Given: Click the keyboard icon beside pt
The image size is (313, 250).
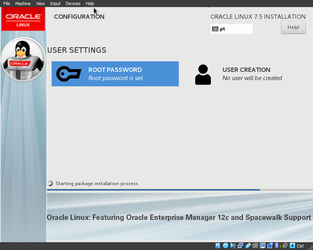Looking at the screenshot, I should [215, 29].
